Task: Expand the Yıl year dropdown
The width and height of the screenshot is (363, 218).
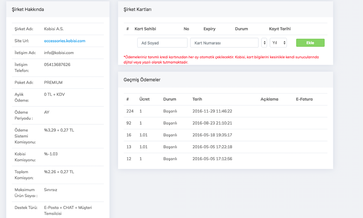Action: point(278,43)
